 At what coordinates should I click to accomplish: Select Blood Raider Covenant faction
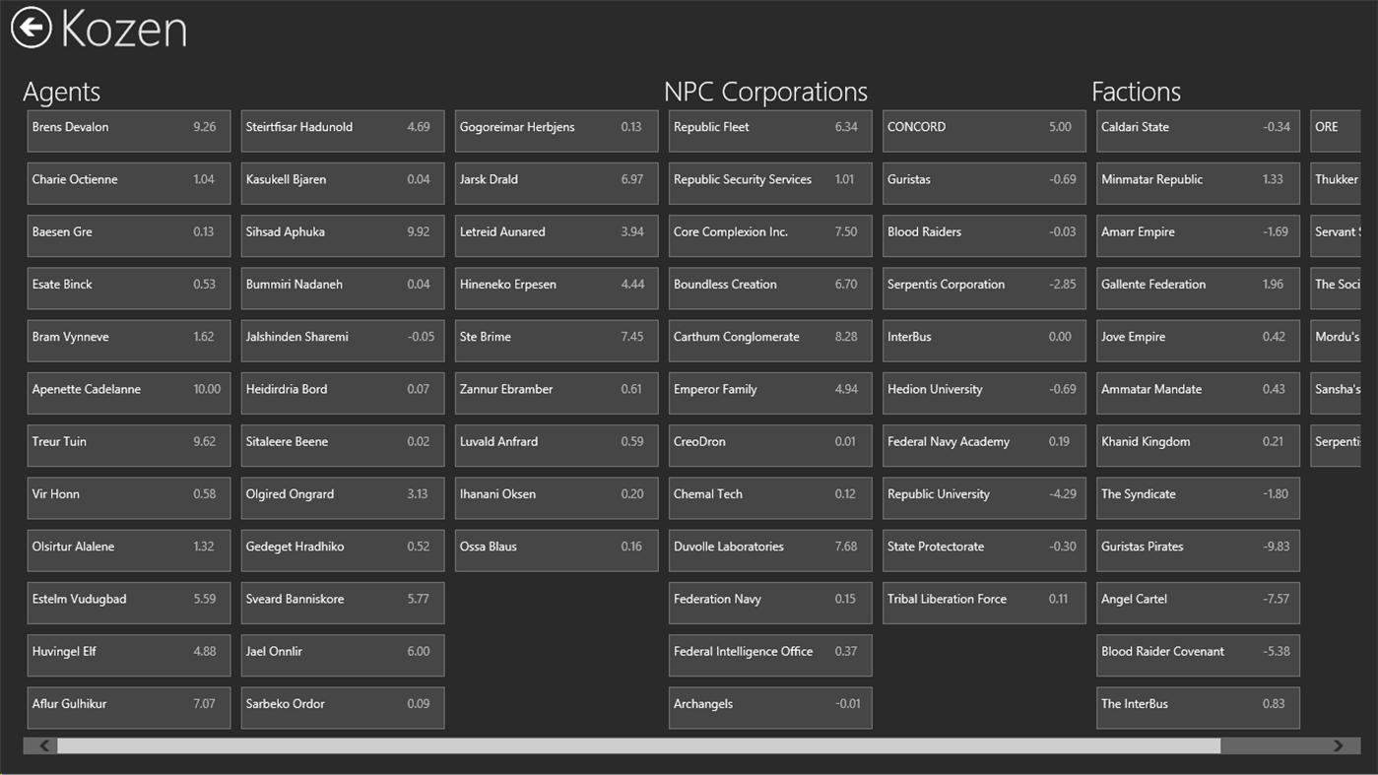coord(1198,655)
